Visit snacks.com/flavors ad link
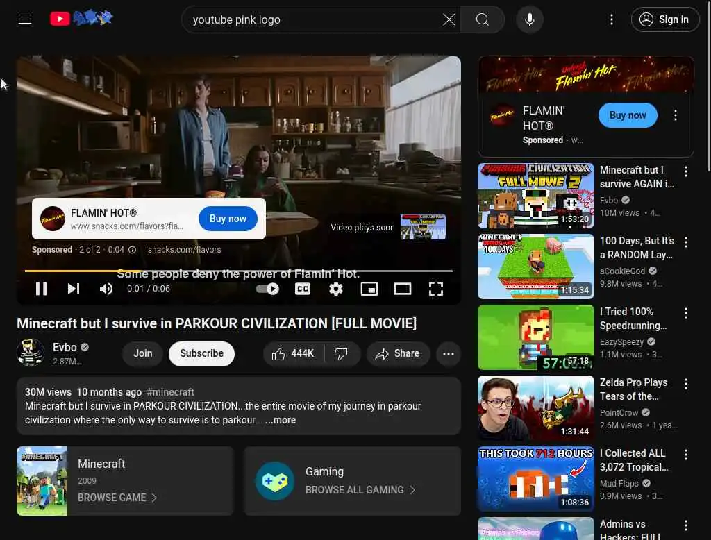 (x=184, y=250)
